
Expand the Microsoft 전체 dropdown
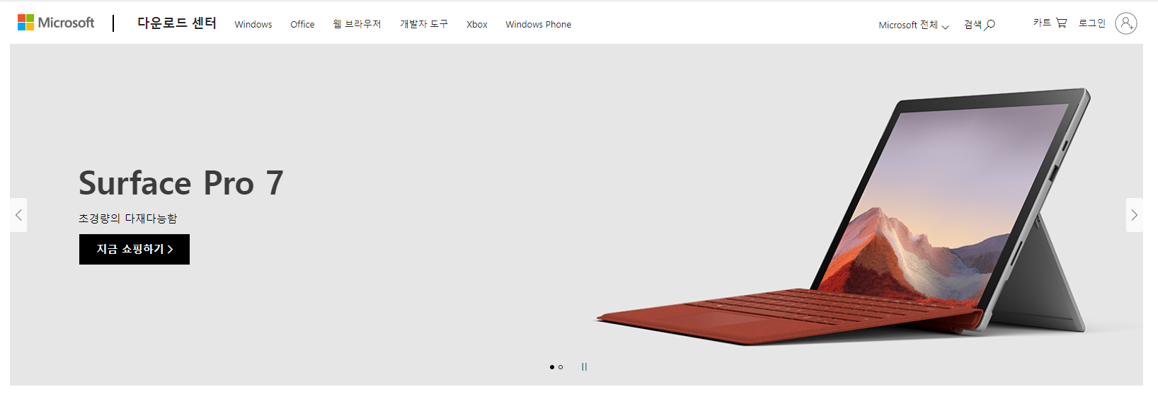pos(914,25)
